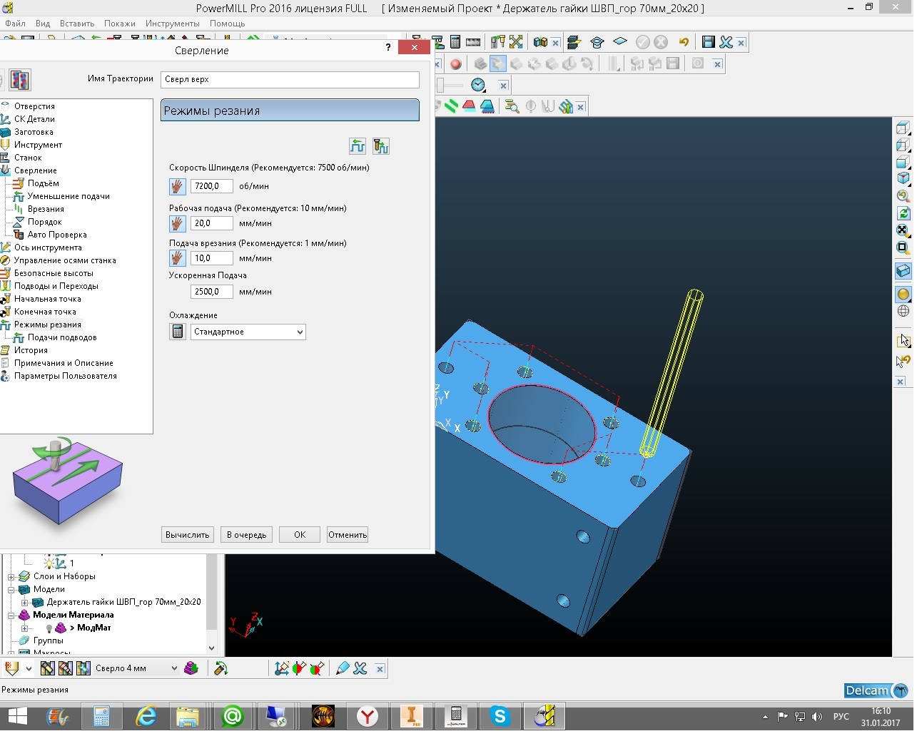
Task: Click the measuring ruler toolbar icon
Action: (x=472, y=43)
